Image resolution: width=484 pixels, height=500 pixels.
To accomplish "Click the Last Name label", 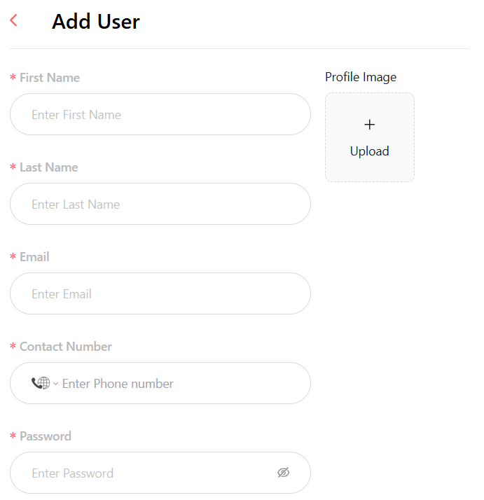I will (49, 167).
